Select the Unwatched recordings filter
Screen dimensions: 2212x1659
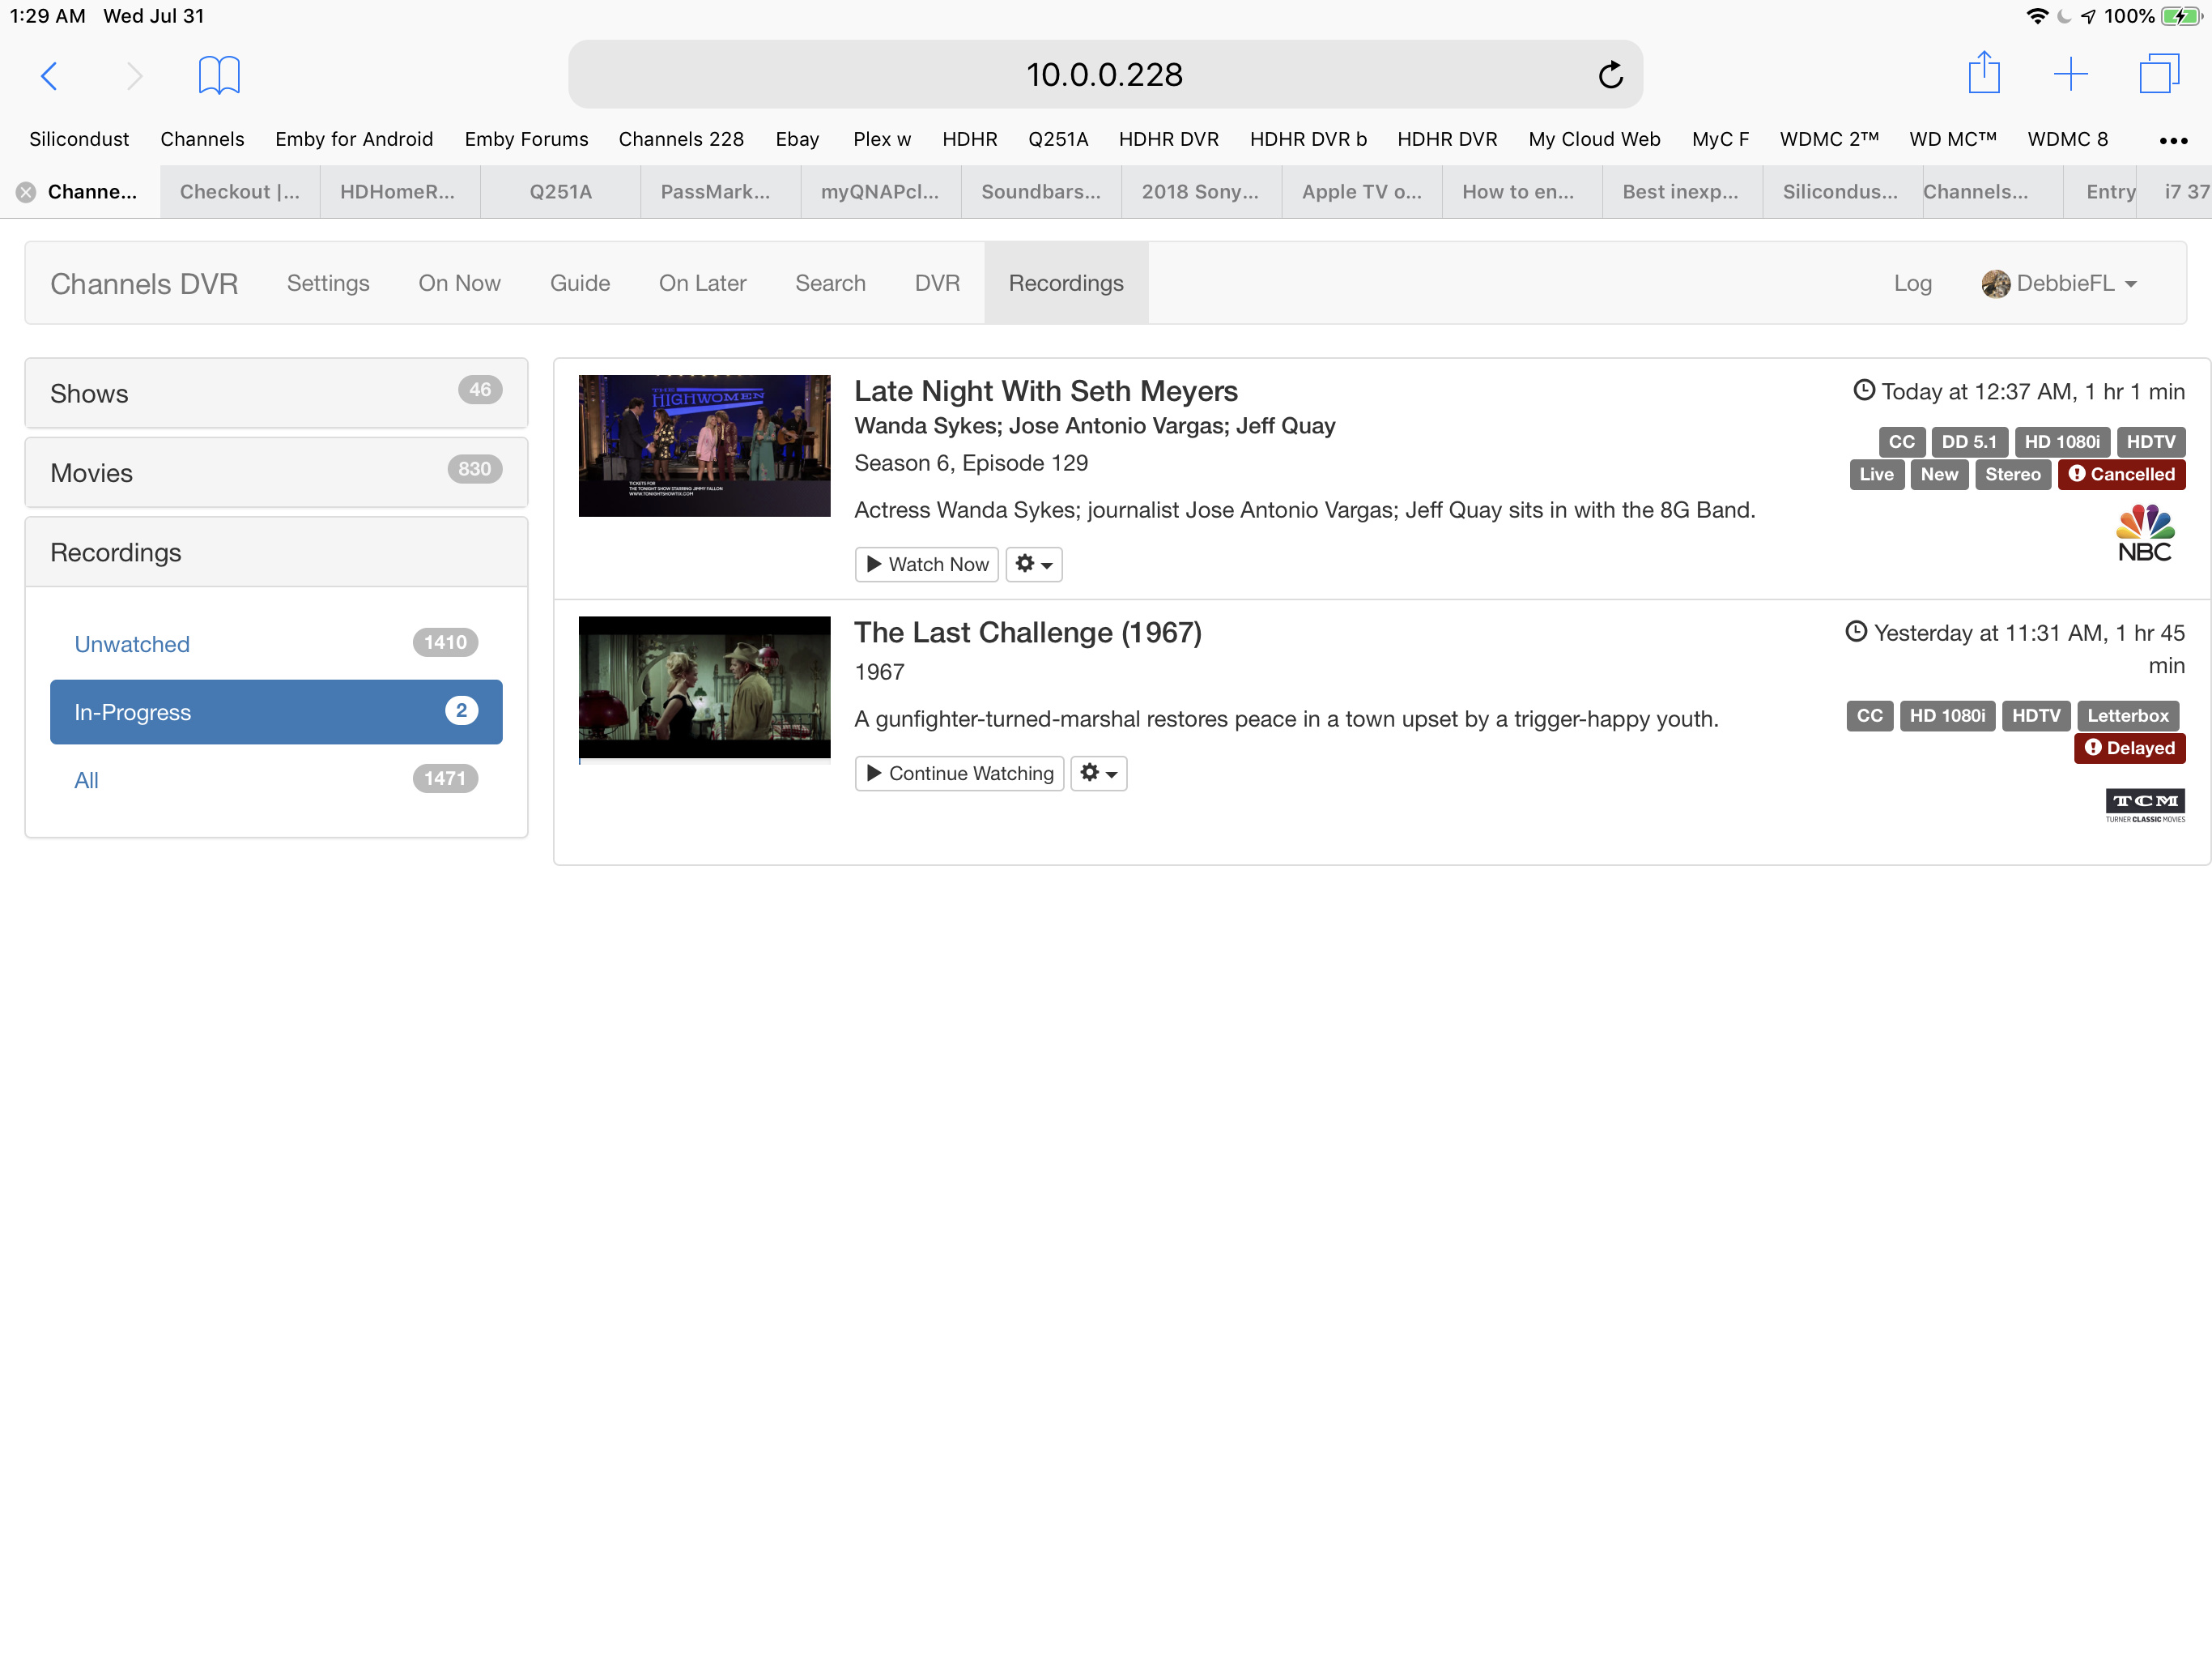(x=131, y=644)
